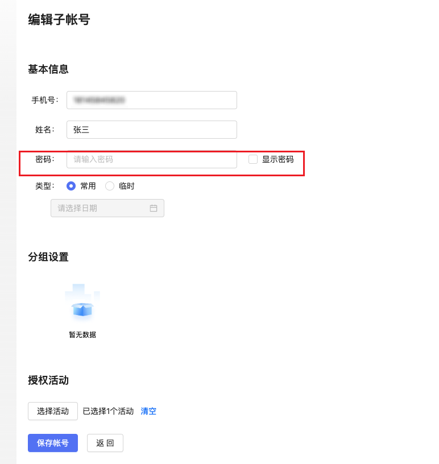Click the 编辑子帐号 page title
The image size is (439, 464).
pyautogui.click(x=59, y=20)
